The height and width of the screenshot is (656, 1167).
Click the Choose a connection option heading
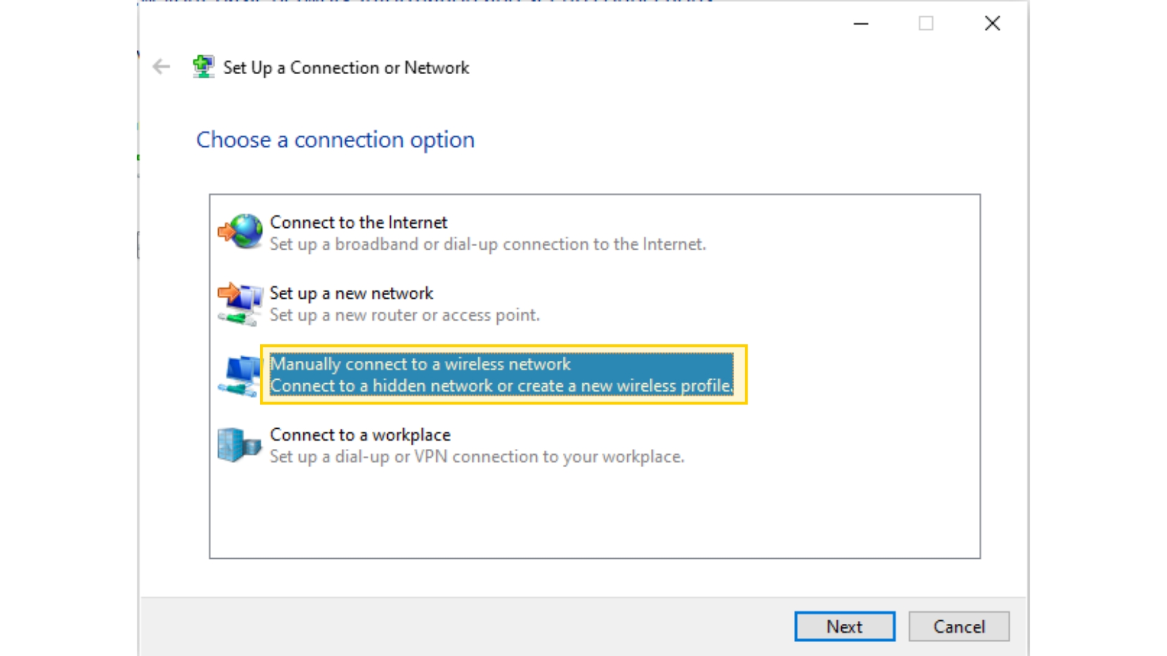click(335, 140)
